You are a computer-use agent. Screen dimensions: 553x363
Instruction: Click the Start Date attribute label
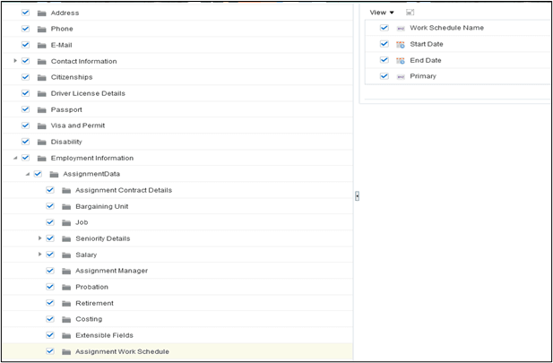427,44
